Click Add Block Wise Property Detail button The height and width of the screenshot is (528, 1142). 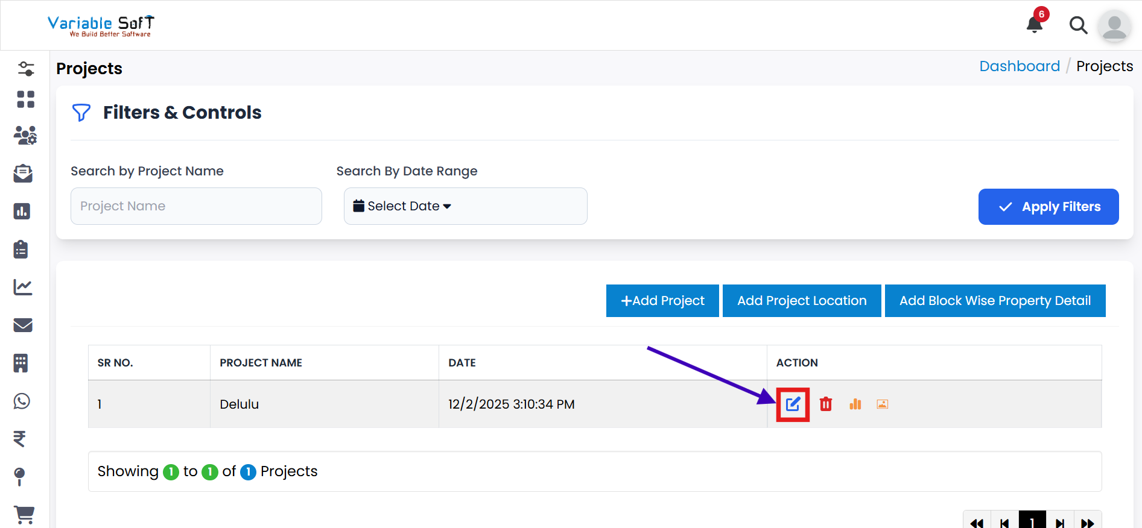pyautogui.click(x=995, y=301)
